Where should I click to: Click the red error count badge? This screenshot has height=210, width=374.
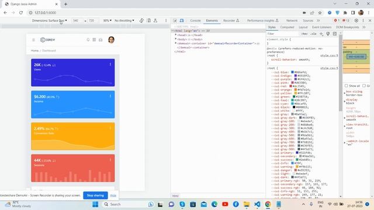click(337, 21)
